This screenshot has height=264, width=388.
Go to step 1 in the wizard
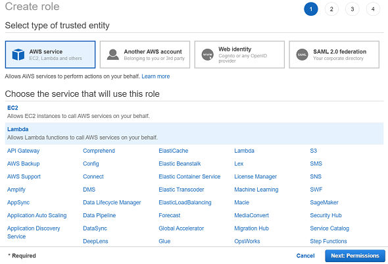(311, 9)
